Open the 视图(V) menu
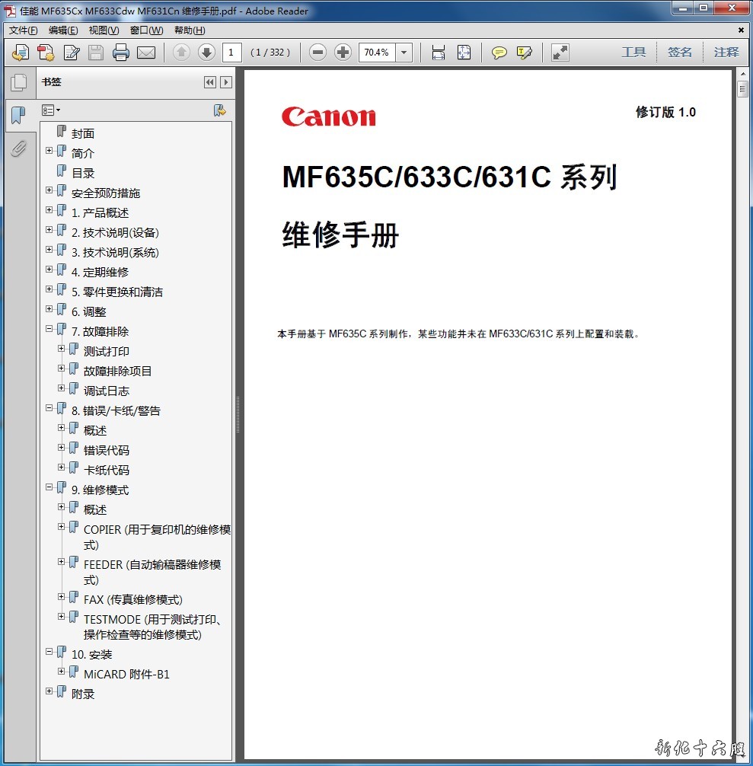 pos(104,30)
